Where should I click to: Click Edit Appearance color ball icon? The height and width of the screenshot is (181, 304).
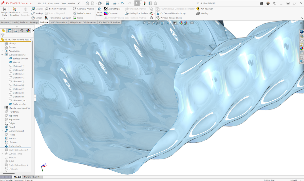pyautogui.click(x=181, y=23)
